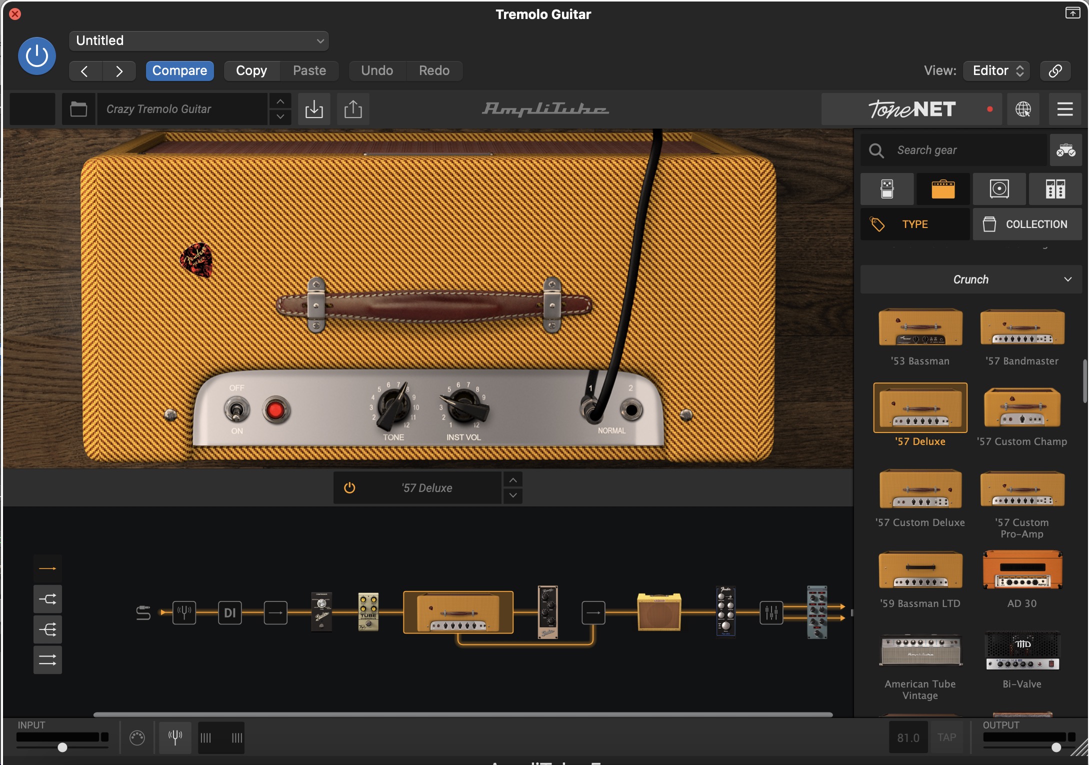The image size is (1089, 765).
Task: Select the cabinets speaker gear tab
Action: 999,189
